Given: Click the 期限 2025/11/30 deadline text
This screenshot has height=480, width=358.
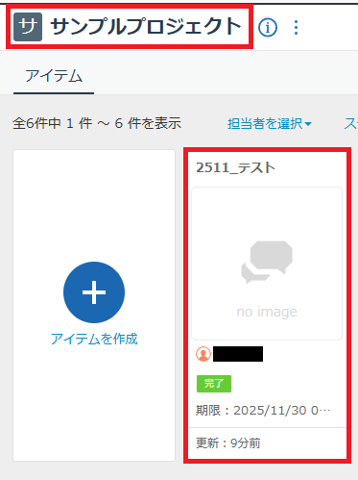Looking at the screenshot, I should [263, 411].
